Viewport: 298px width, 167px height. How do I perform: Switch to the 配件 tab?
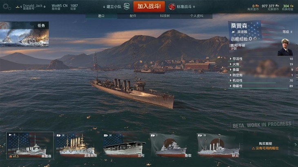pos(133,16)
